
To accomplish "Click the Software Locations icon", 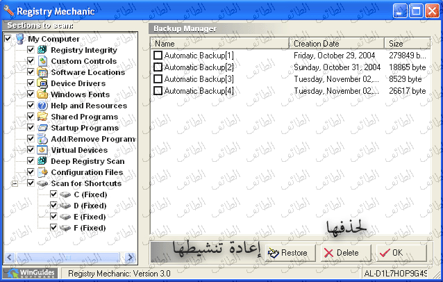I will point(42,72).
